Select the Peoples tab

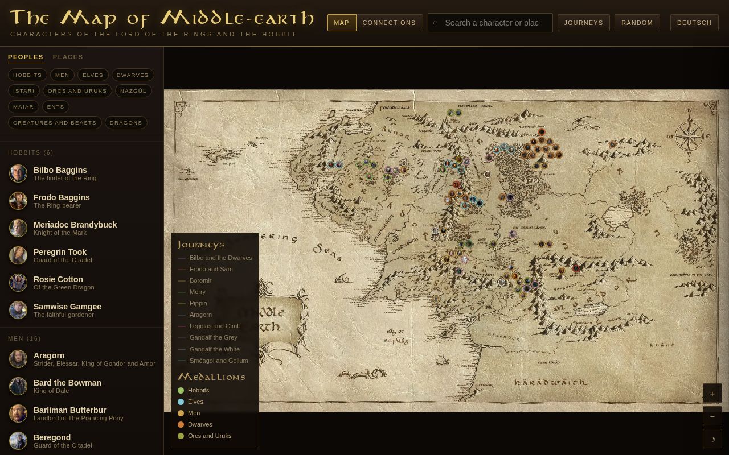pyautogui.click(x=26, y=57)
